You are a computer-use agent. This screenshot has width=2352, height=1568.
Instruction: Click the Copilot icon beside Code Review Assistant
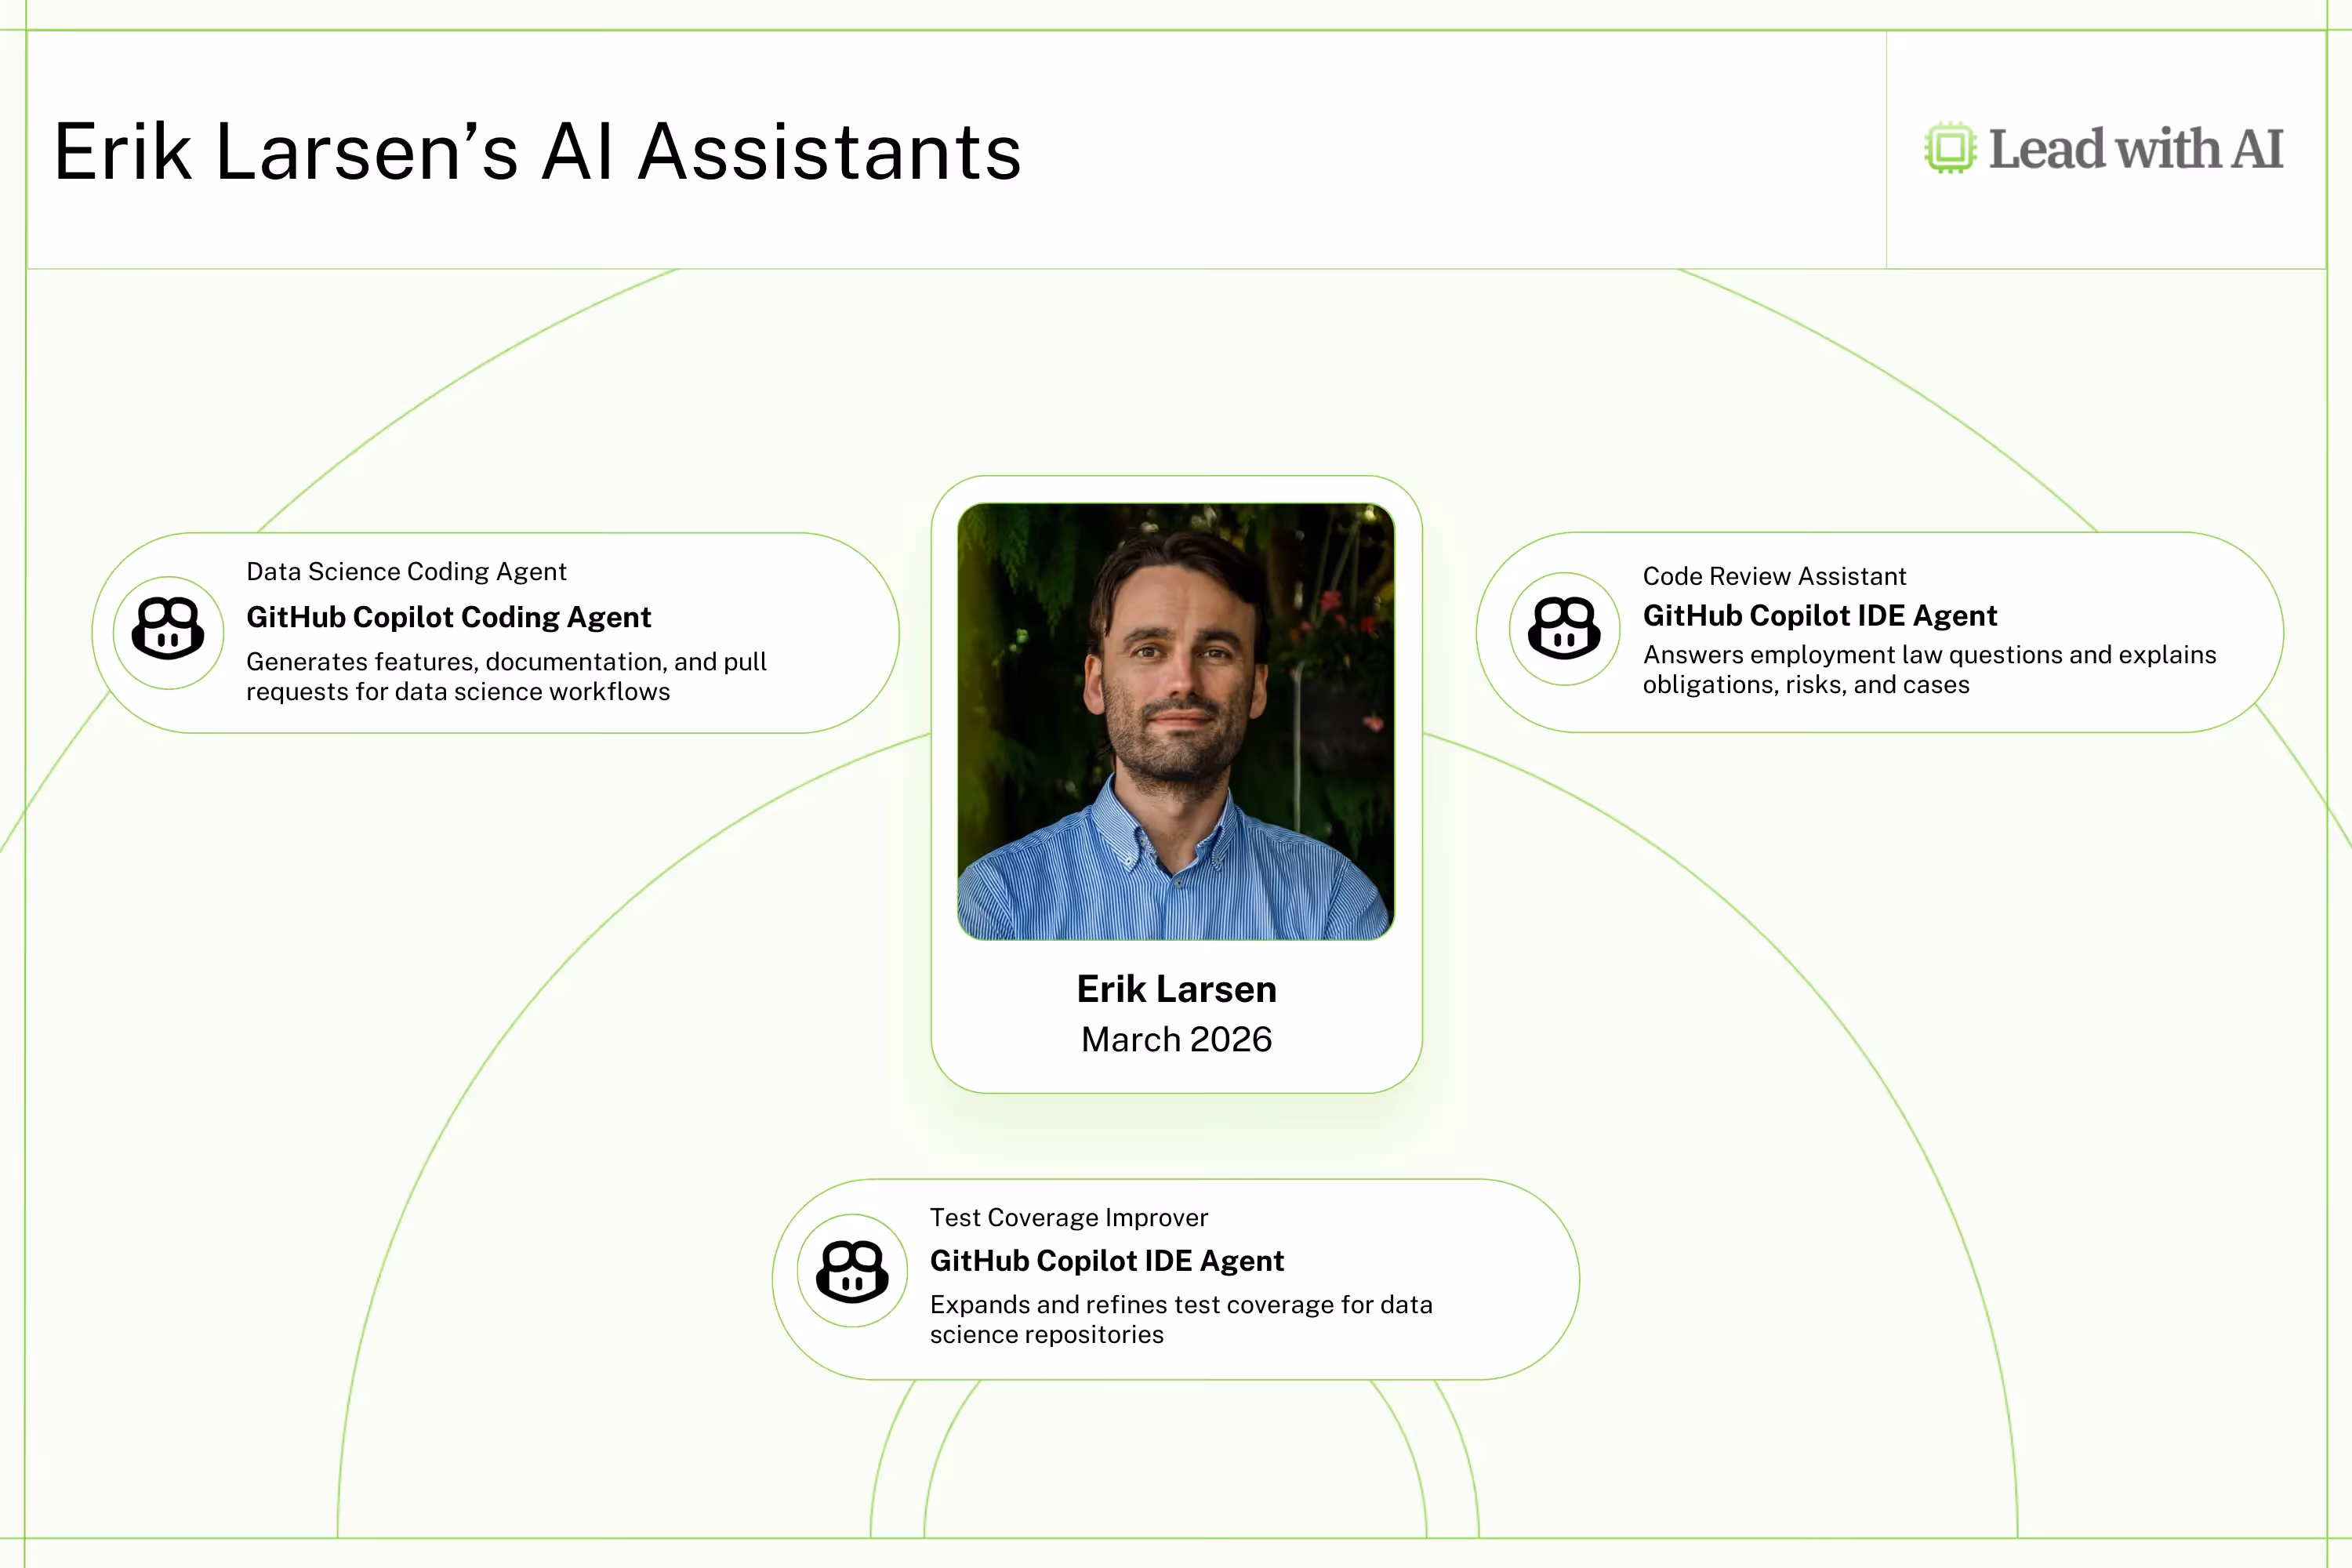1564,629
